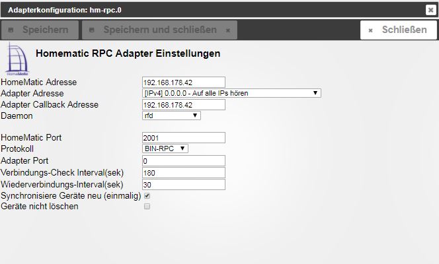The height and width of the screenshot is (264, 439).
Task: Click the x icon after Speichern und schließen
Action: point(228,30)
